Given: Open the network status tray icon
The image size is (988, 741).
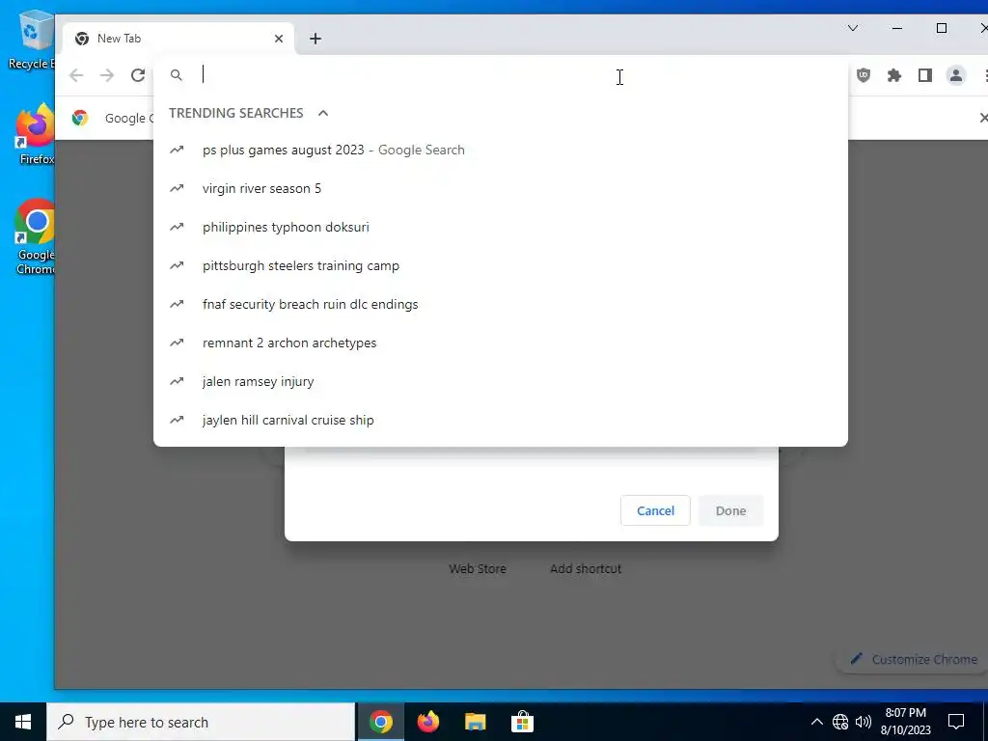Looking at the screenshot, I should coord(840,722).
